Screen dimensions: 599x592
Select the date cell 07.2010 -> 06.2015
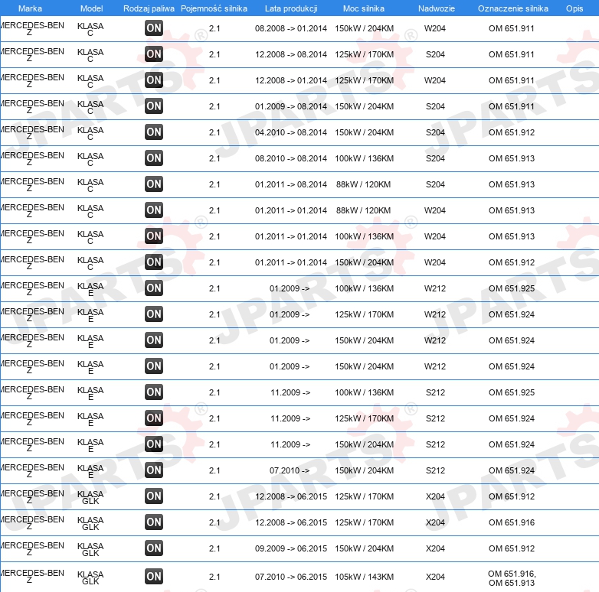tap(291, 577)
